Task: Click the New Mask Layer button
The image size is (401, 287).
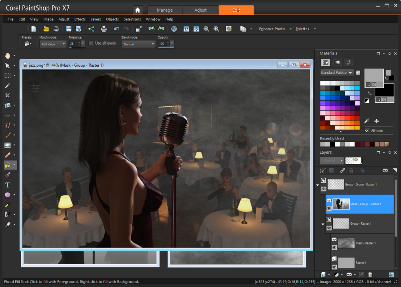Action: pyautogui.click(x=349, y=275)
